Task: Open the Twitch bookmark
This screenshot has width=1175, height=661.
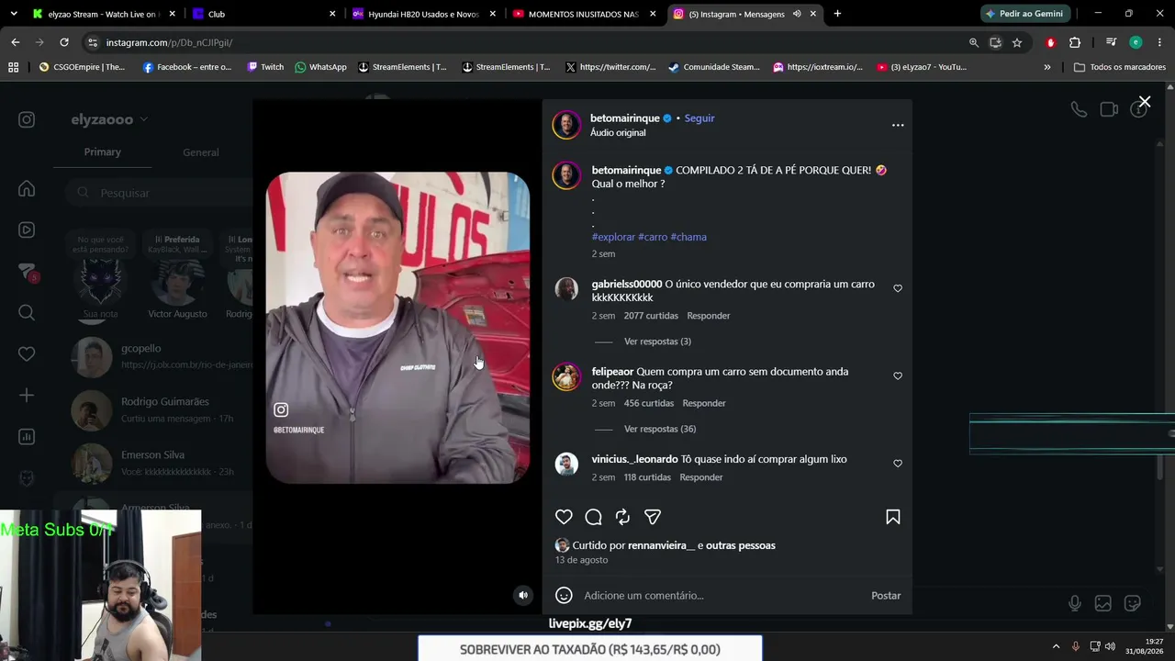Action: [266, 67]
